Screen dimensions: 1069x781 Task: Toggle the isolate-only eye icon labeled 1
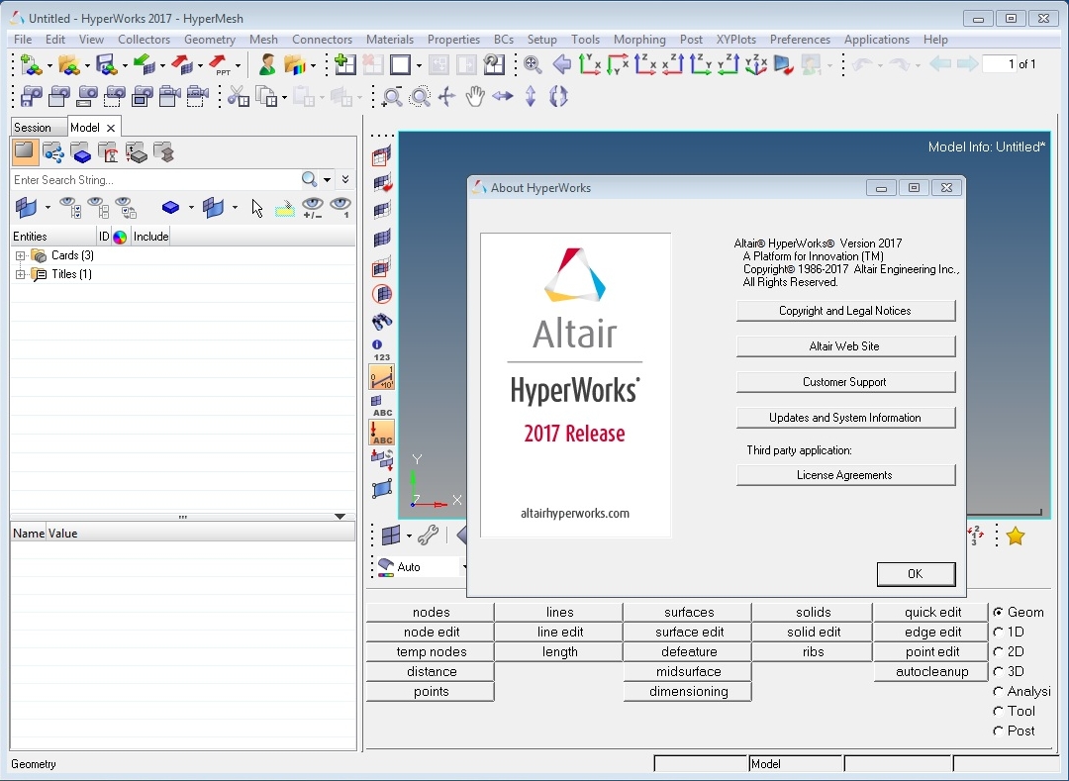340,208
